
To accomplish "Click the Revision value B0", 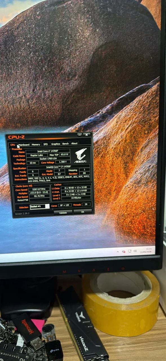I will coord(84,173).
